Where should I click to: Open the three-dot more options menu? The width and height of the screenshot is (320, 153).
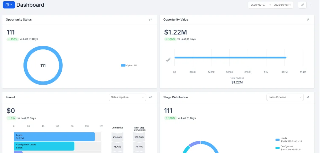pyautogui.click(x=311, y=5)
